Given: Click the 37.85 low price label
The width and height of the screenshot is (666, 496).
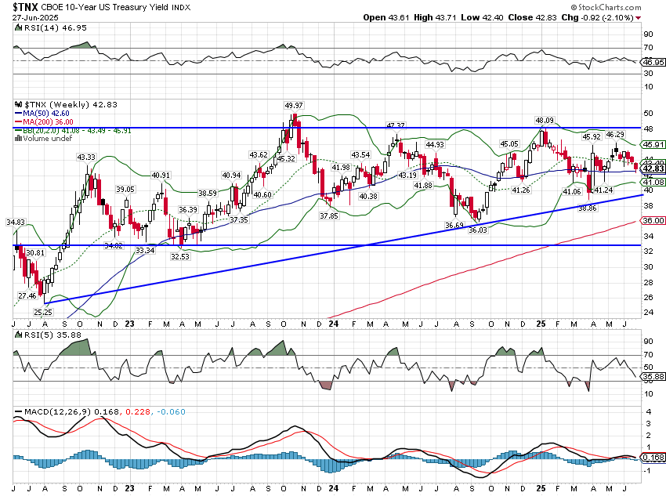Looking at the screenshot, I should [329, 215].
